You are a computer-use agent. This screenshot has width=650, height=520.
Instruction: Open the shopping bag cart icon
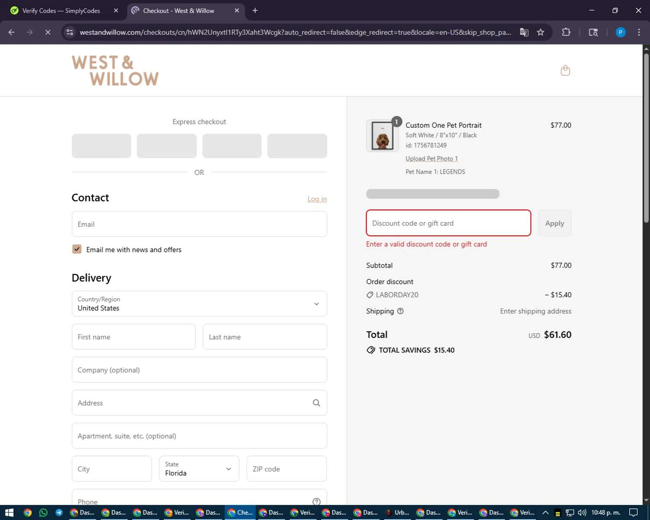pos(565,70)
